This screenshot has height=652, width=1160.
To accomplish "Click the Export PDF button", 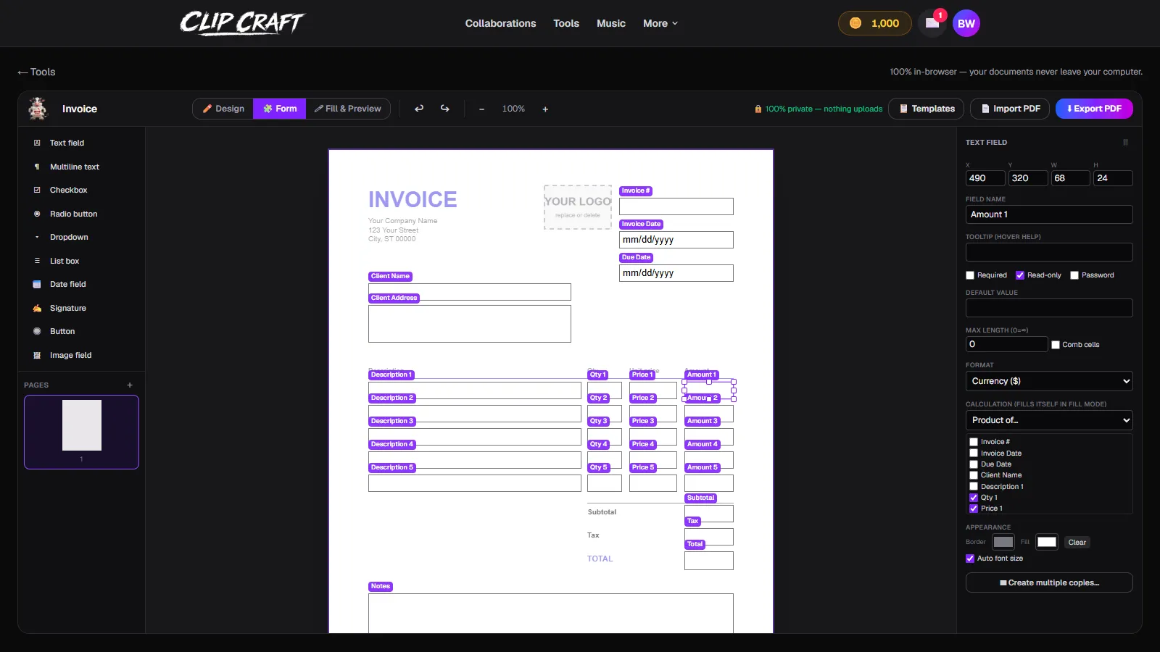I will point(1094,109).
